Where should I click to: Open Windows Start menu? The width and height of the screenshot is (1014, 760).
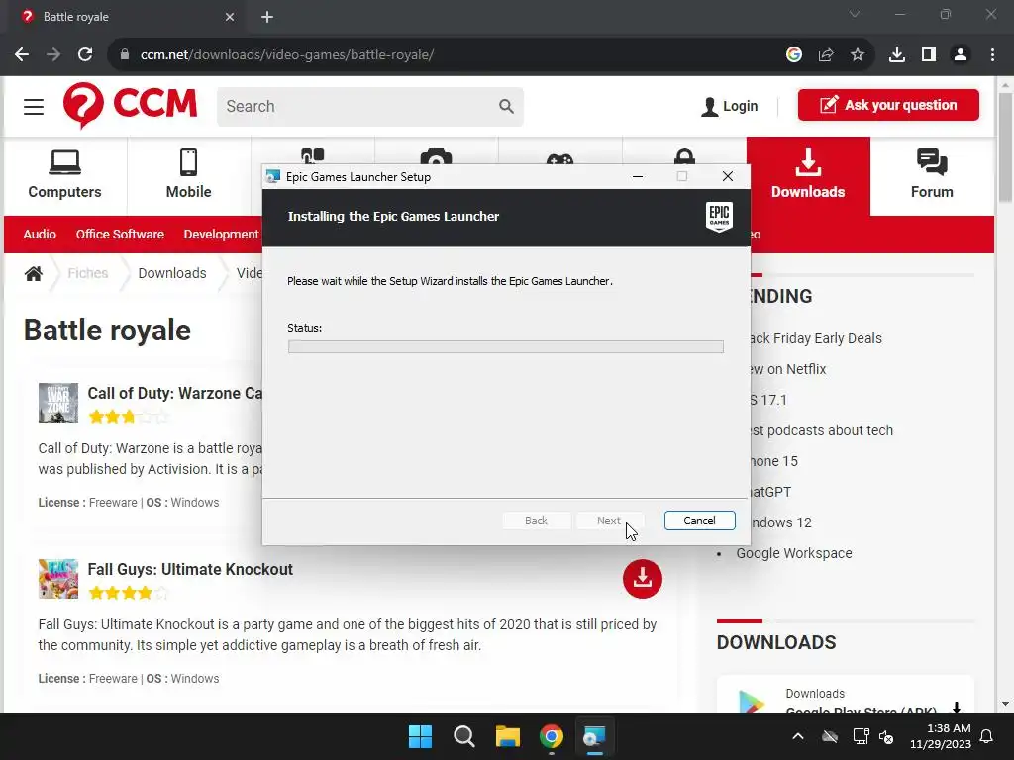click(x=420, y=736)
